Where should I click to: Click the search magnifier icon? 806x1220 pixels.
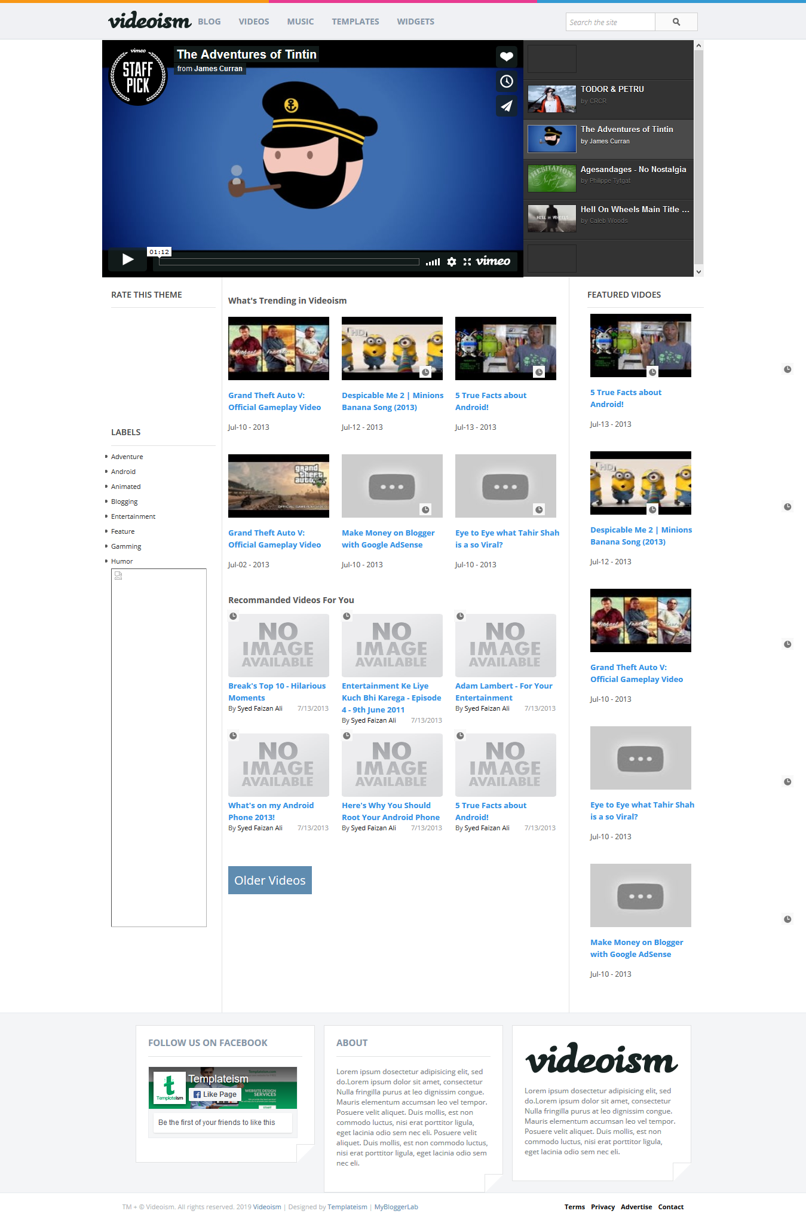pyautogui.click(x=676, y=22)
